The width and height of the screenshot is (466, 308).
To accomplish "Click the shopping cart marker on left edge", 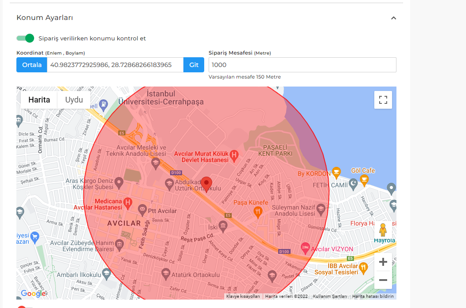I will [35, 238].
